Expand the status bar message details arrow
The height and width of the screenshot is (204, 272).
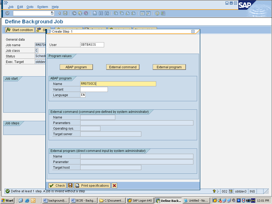pos(218,191)
